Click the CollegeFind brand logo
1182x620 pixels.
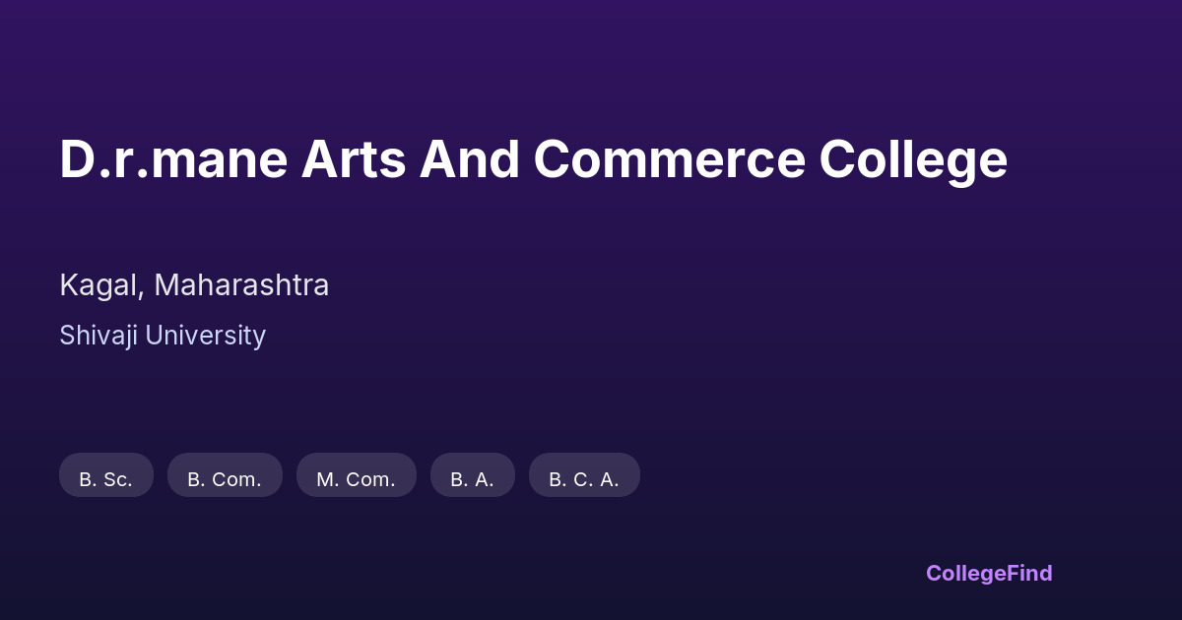click(x=988, y=573)
